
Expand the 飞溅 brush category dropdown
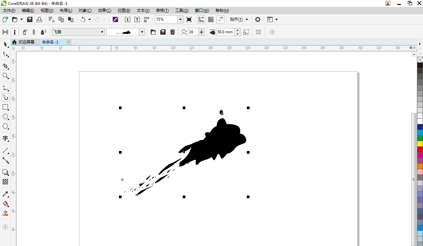[x=102, y=32]
